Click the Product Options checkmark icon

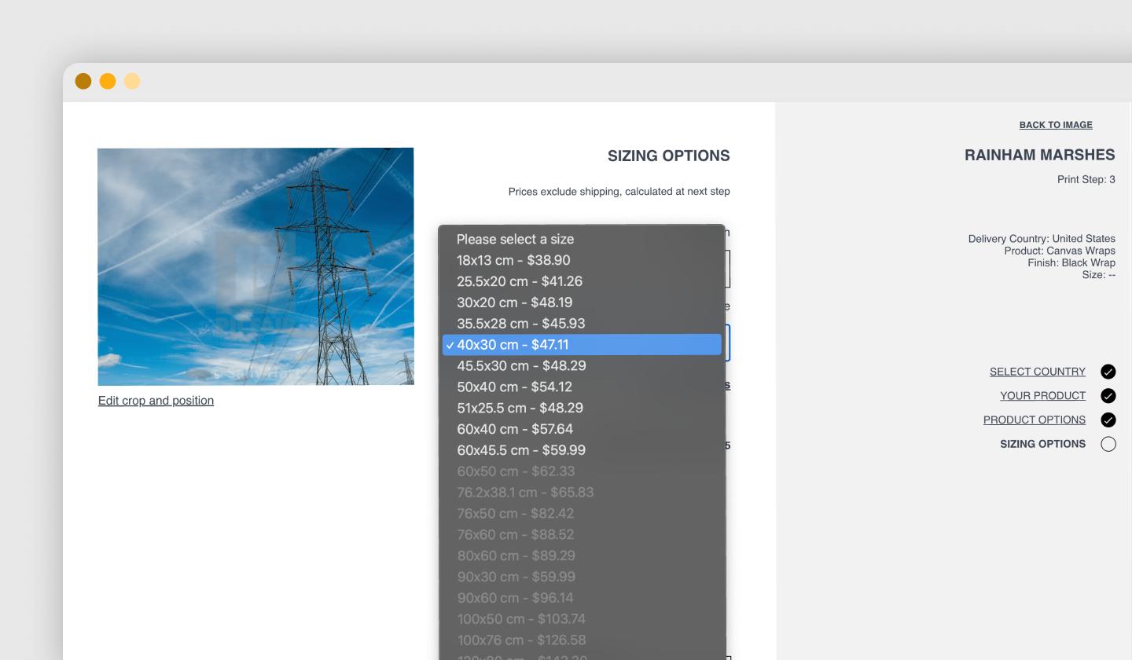(x=1108, y=420)
